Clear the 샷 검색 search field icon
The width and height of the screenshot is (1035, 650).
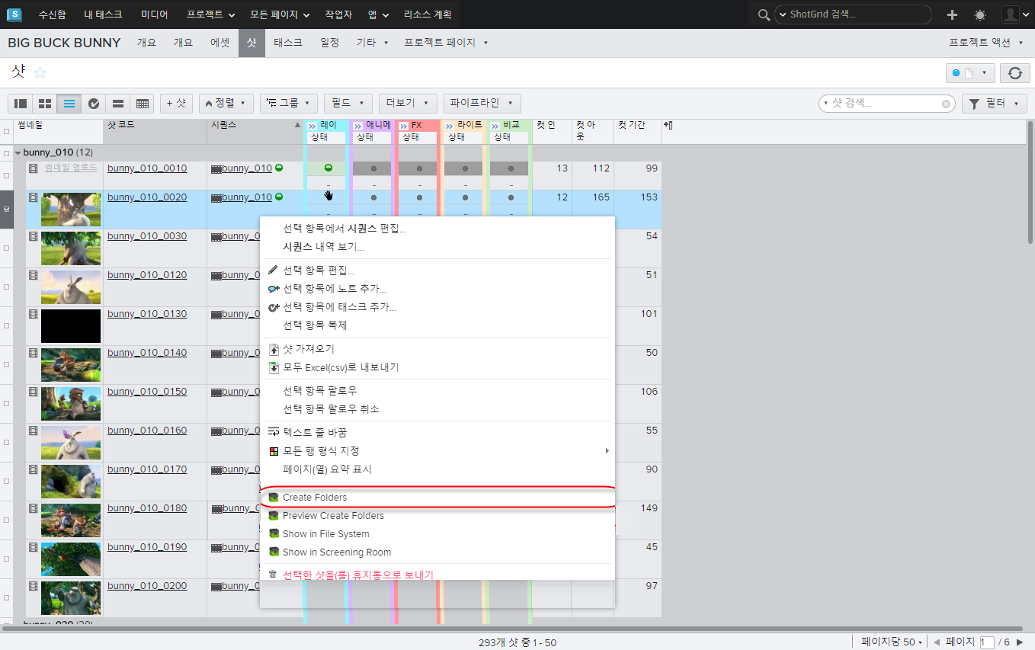(x=946, y=104)
